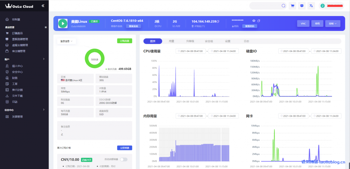Open 硬盘IO start time picker
Image resolution: width=350 pixels, height=169 pixels.
293,51
